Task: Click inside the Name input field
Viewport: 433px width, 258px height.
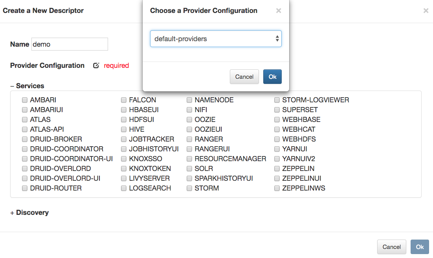Action: tap(70, 44)
